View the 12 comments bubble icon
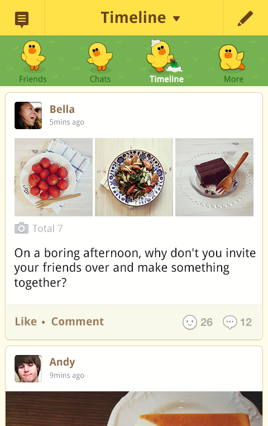 [229, 323]
